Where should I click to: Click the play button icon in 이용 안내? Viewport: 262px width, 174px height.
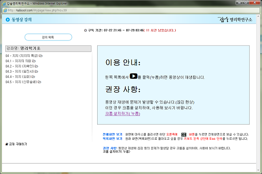point(133,76)
